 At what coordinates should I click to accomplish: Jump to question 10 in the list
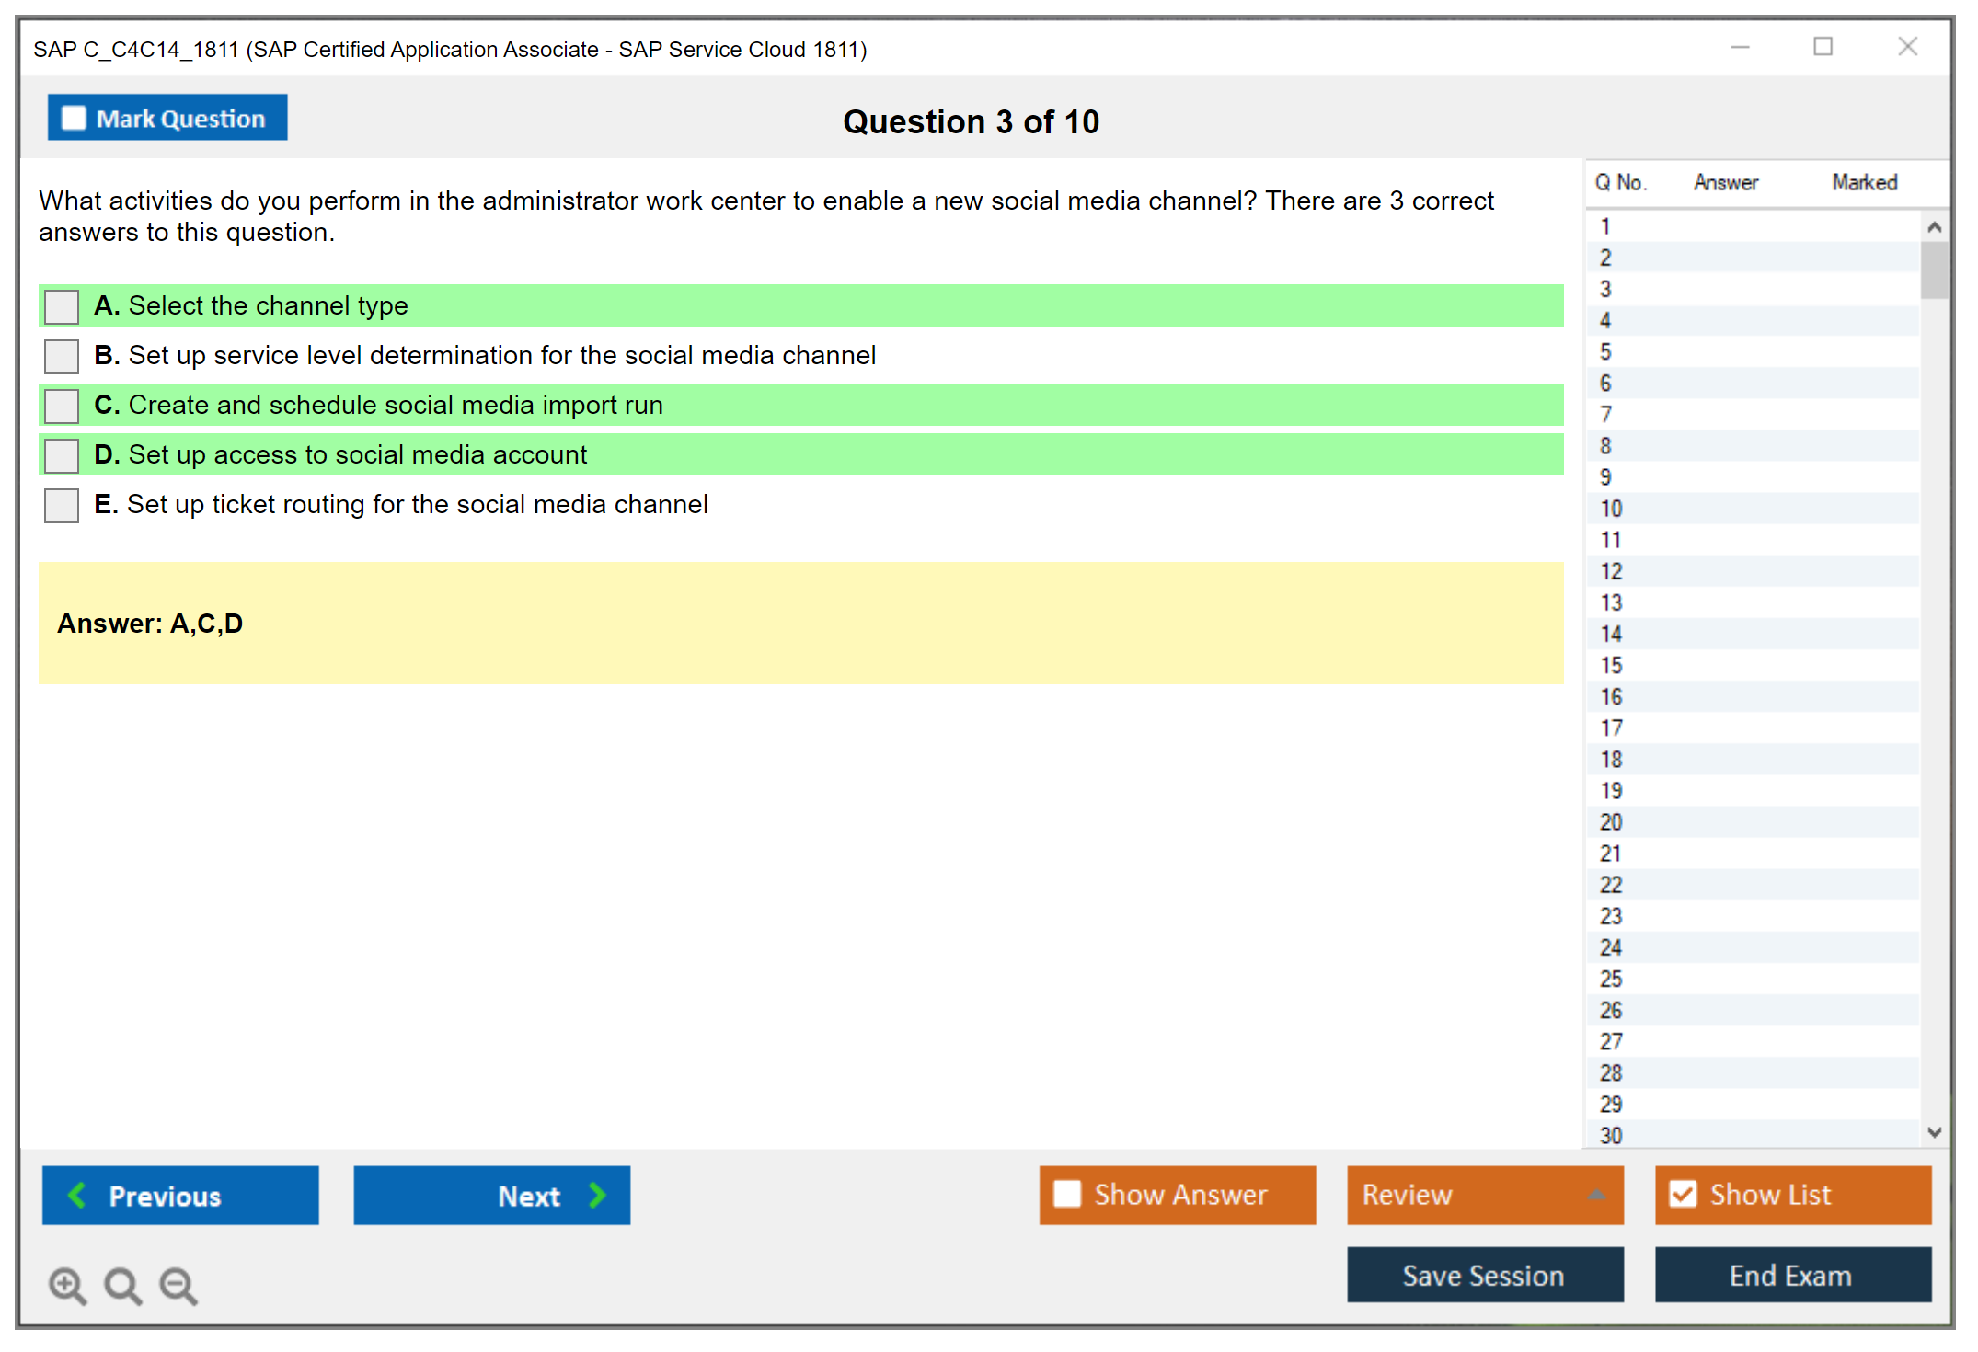(x=1611, y=509)
